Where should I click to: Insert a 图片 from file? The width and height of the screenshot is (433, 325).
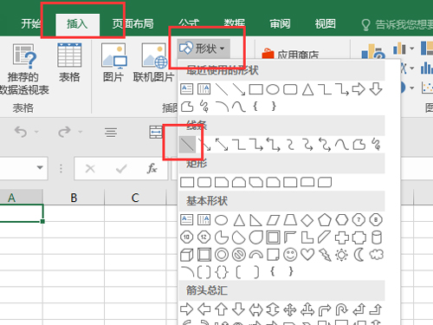113,62
